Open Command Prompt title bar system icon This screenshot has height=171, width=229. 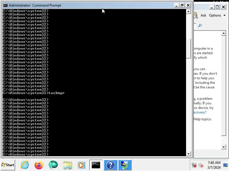(5, 5)
